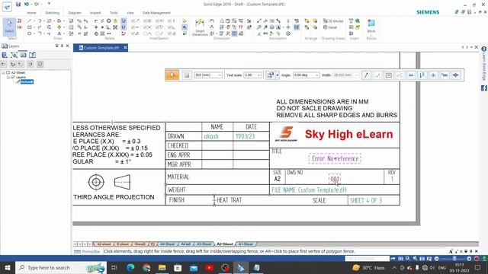Open the View ribbon tab
Image resolution: width=488 pixels, height=274 pixels.
coord(130,13)
